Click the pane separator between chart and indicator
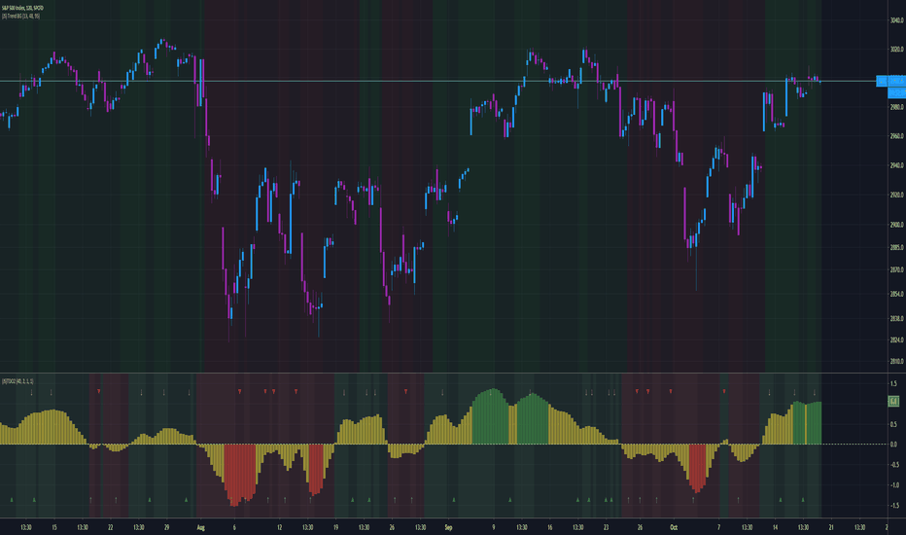 click(443, 374)
